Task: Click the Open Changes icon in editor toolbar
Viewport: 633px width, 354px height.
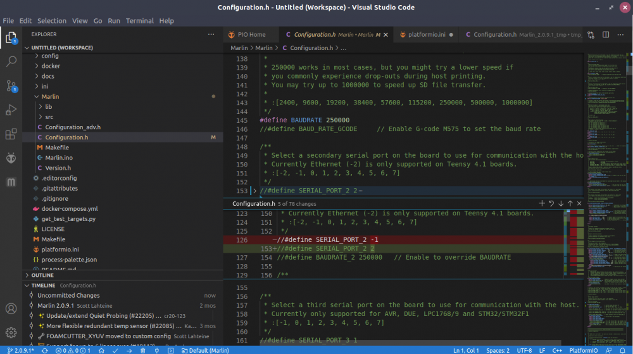Action: pos(591,35)
